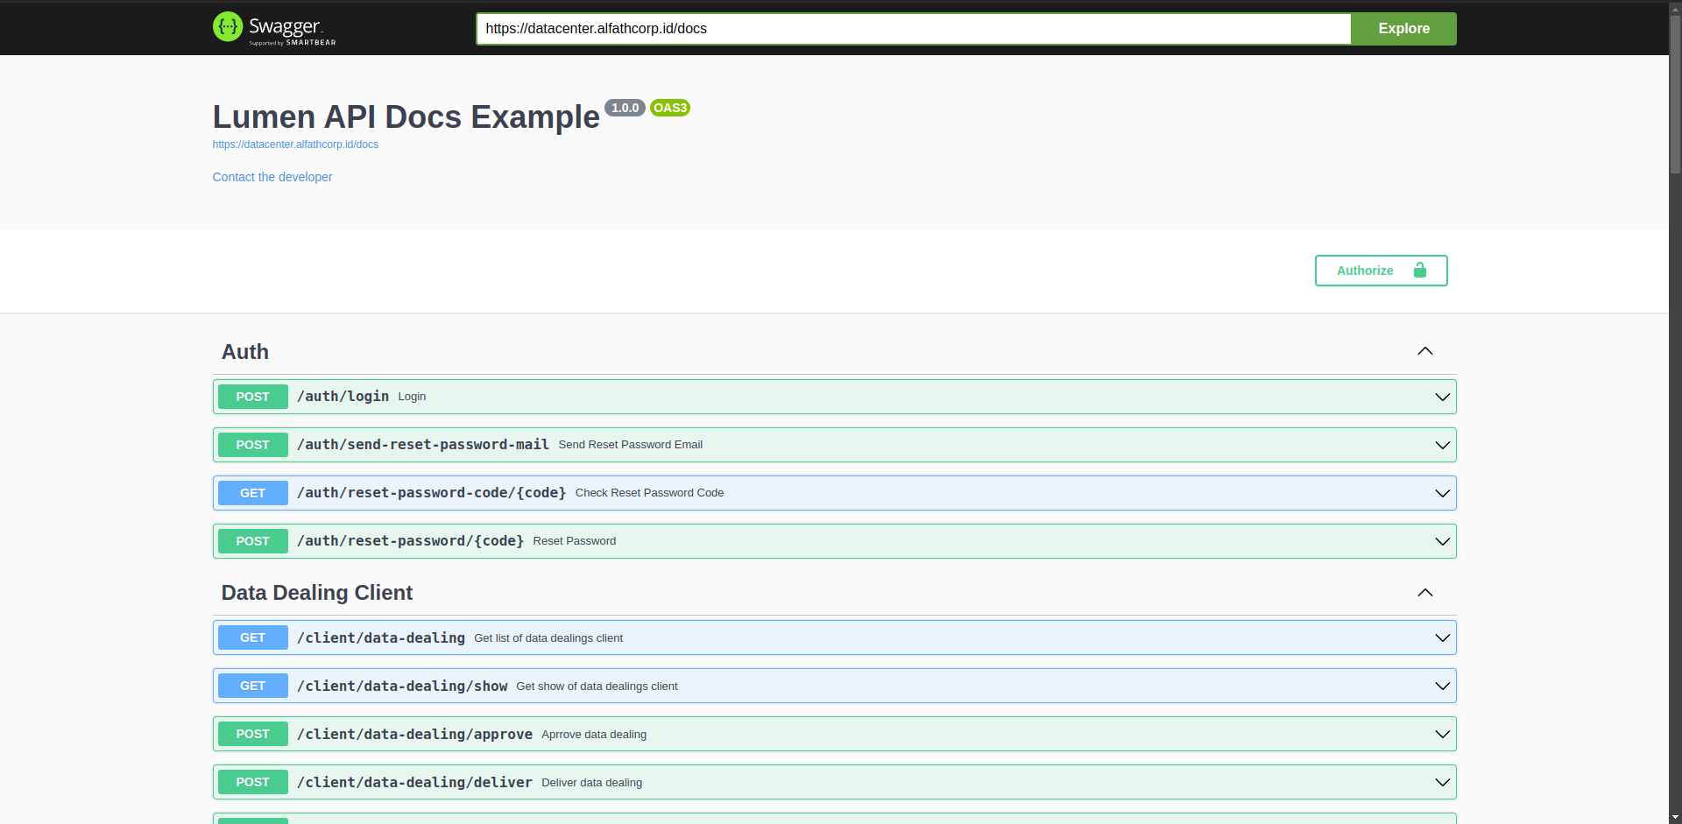Expand the /client/data-dealing endpoint arrow

point(1442,637)
